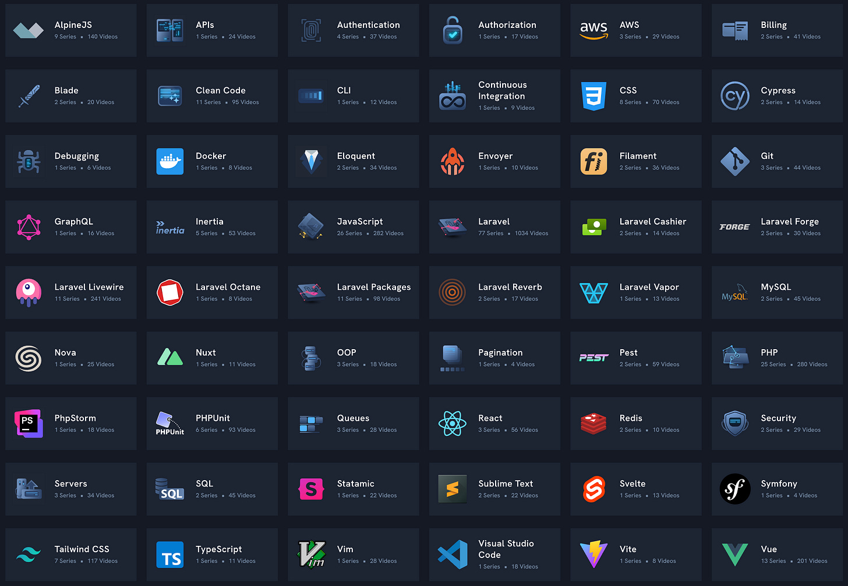Go to the Laravel Forge topic title

[790, 222]
